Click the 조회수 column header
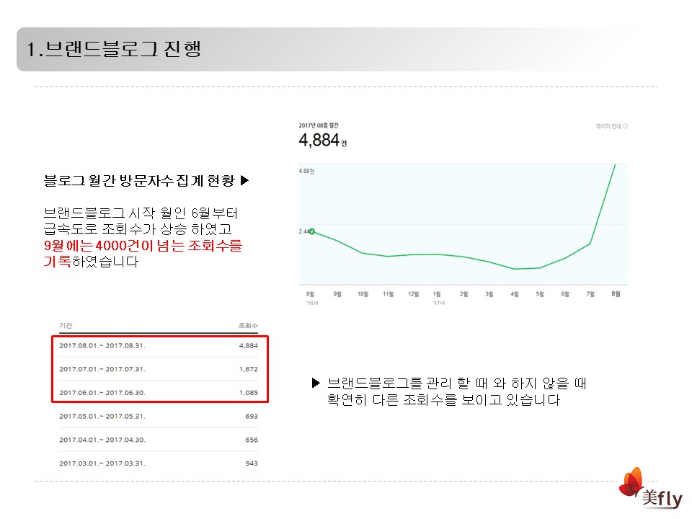Image resolution: width=692 pixels, height=519 pixels. coord(247,326)
